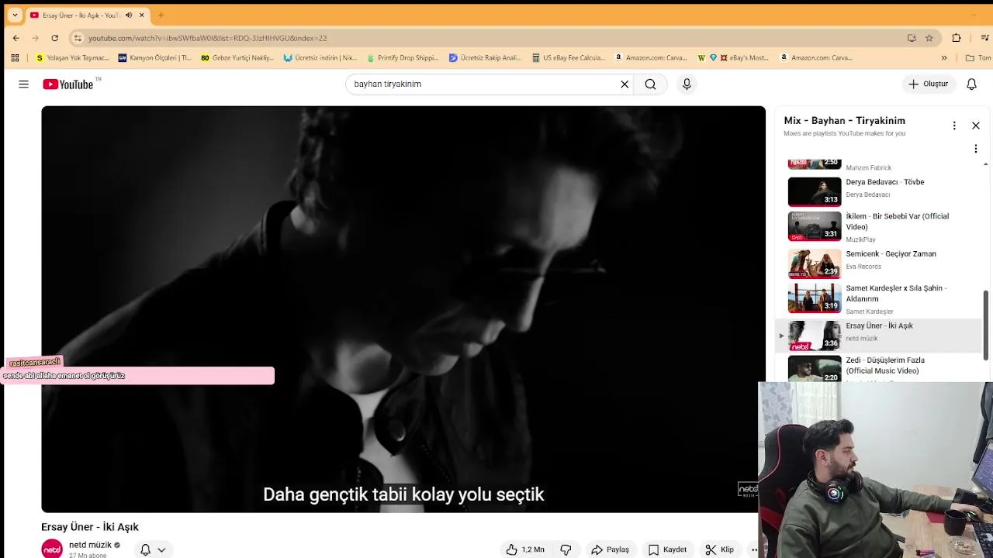The image size is (993, 558).
Task: Bookmark this page with the star icon
Action: click(929, 38)
